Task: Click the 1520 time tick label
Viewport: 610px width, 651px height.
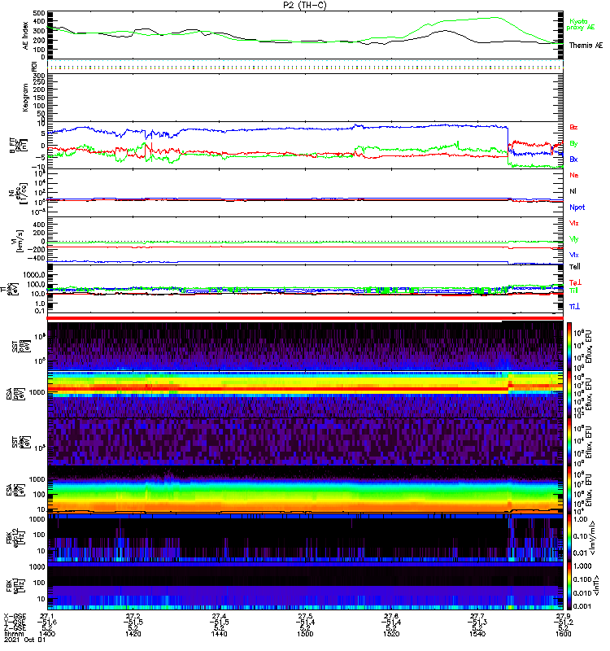Action: click(x=391, y=634)
